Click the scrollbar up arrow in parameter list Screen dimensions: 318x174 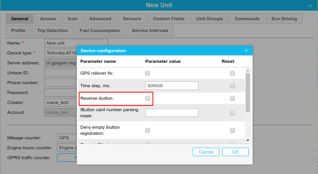click(x=248, y=70)
